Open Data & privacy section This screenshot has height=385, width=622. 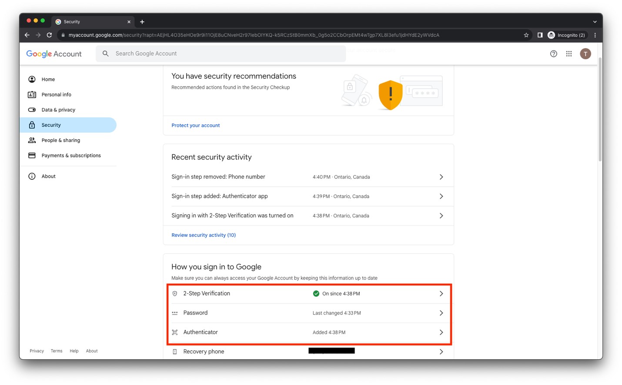point(68,110)
